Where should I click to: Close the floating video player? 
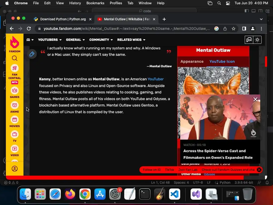pyautogui.click(x=255, y=99)
